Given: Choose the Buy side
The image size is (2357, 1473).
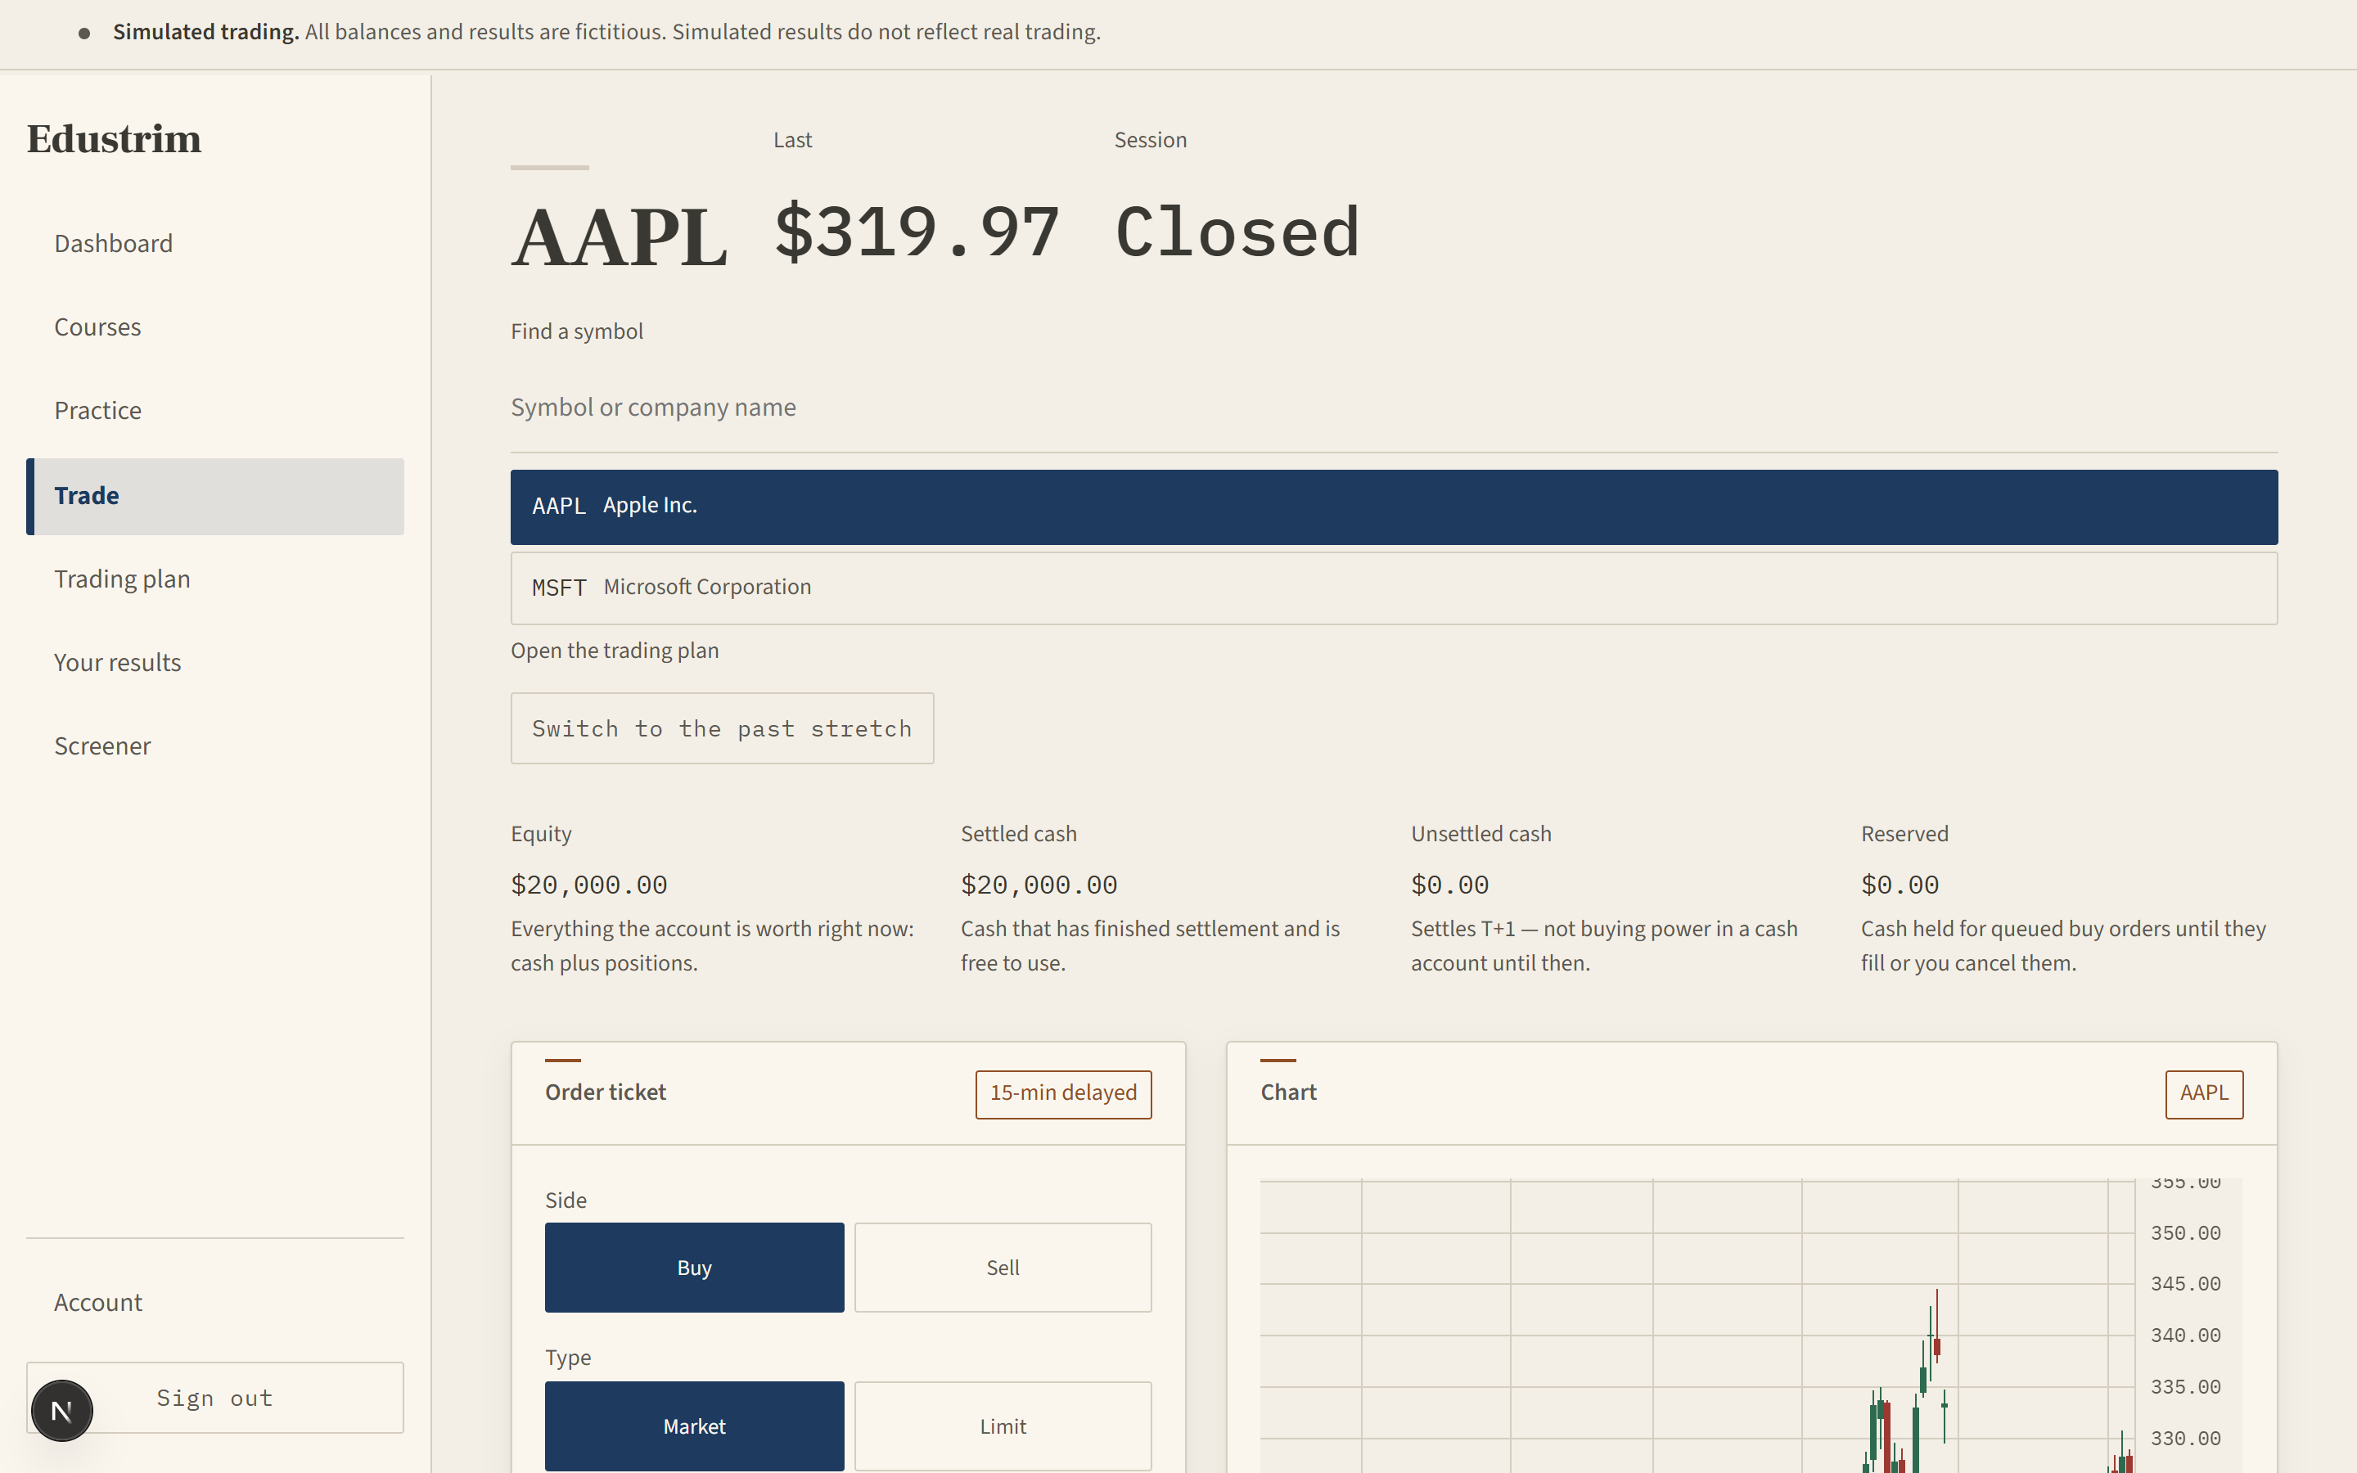Looking at the screenshot, I should 695,1268.
